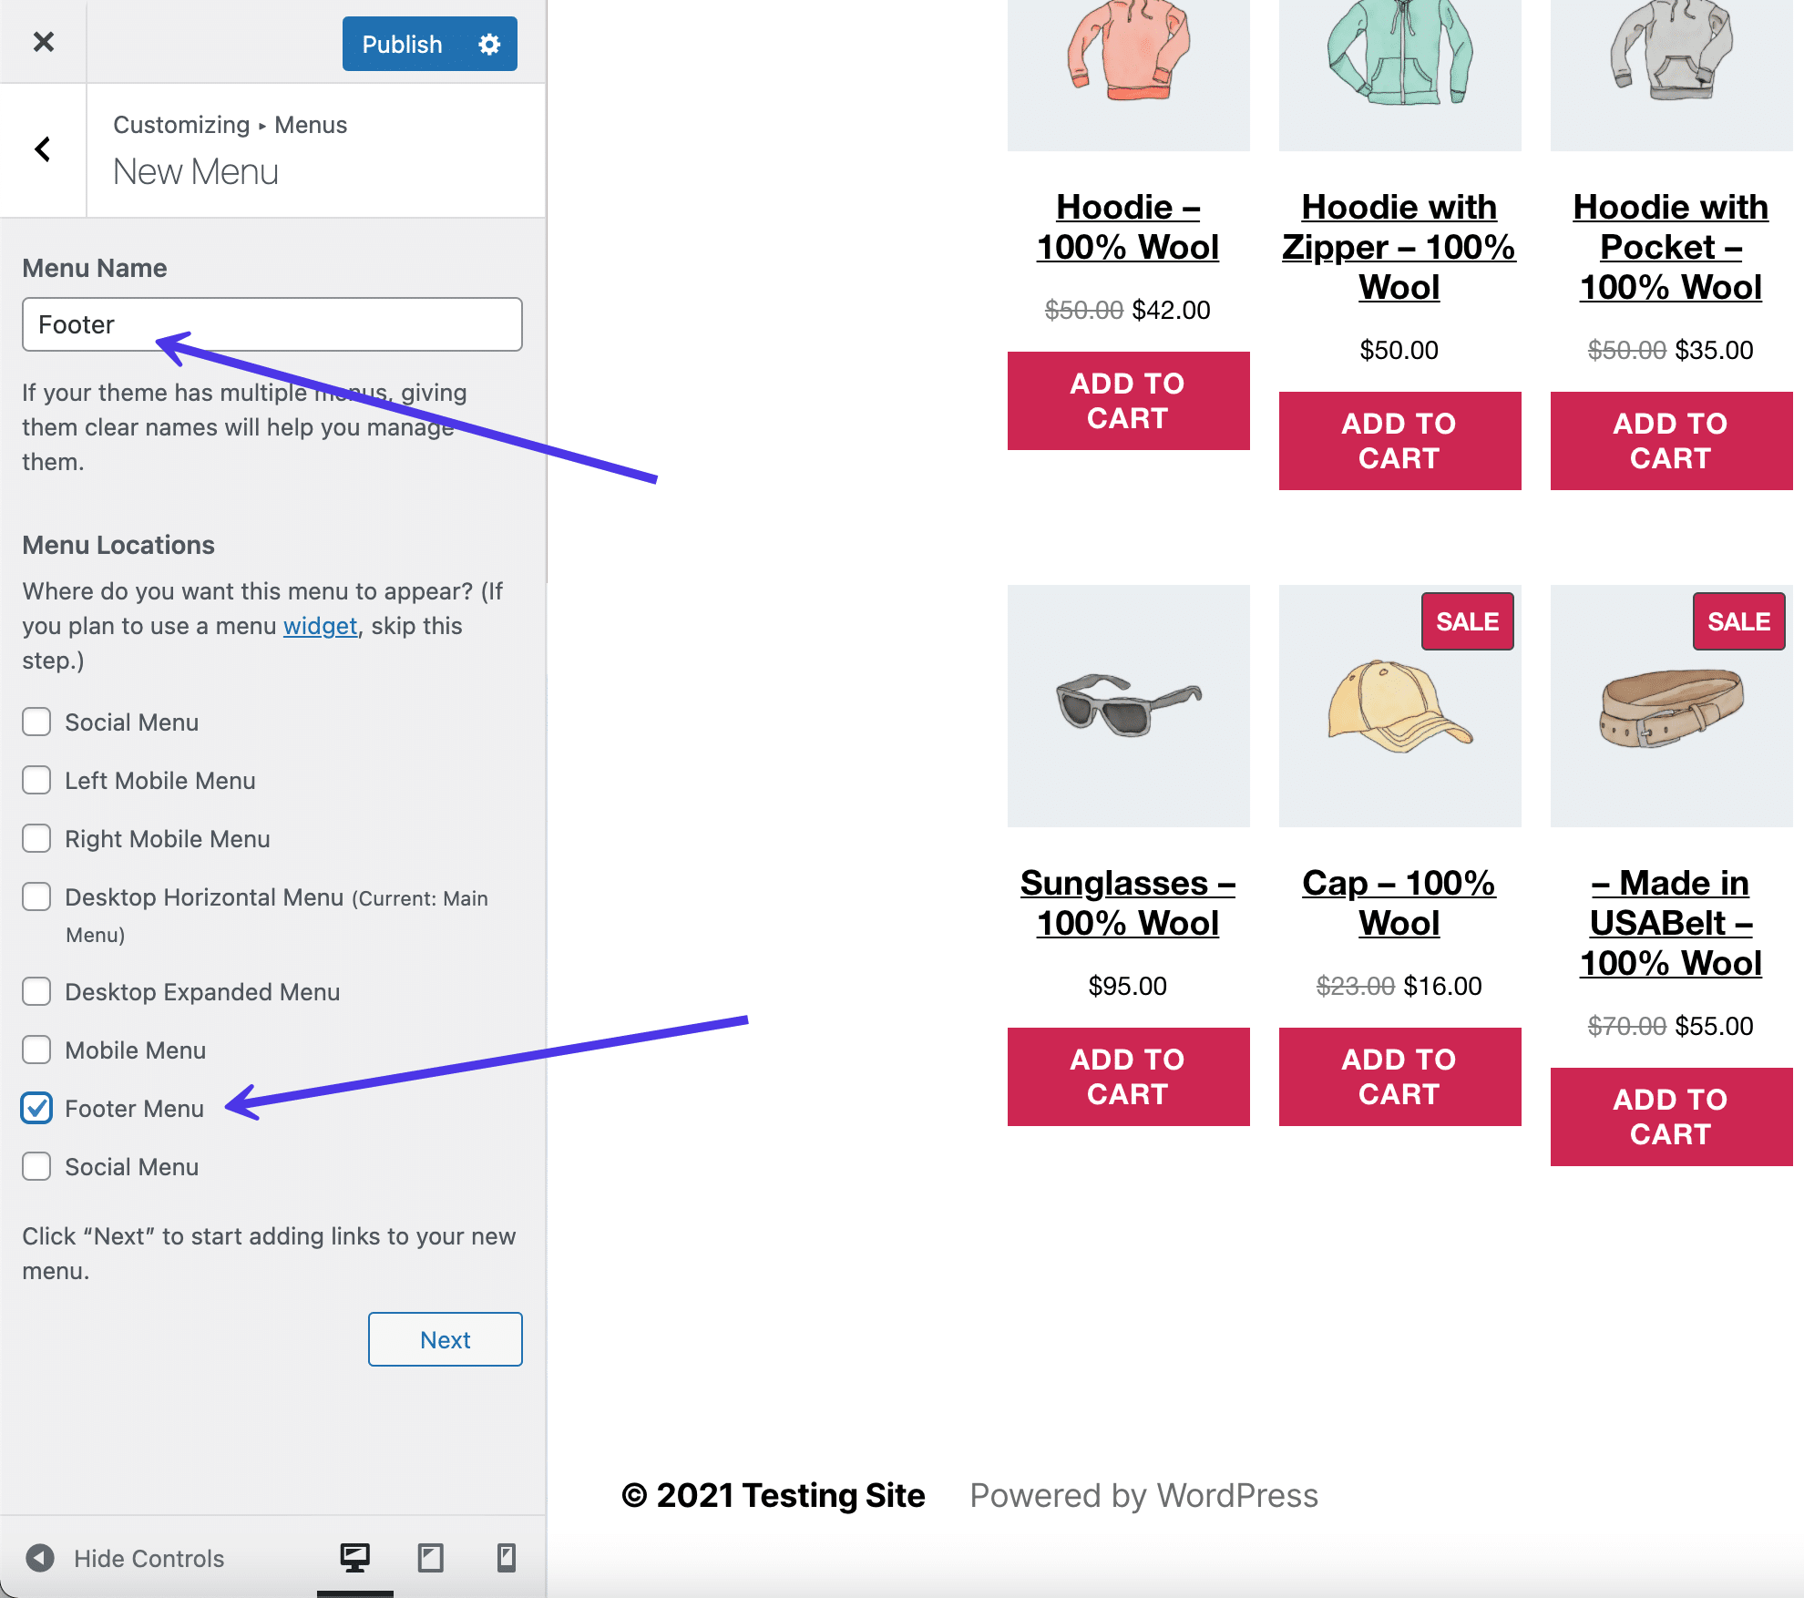Click the settings gear icon next to Publish
Image resolution: width=1804 pixels, height=1598 pixels.
tap(488, 42)
